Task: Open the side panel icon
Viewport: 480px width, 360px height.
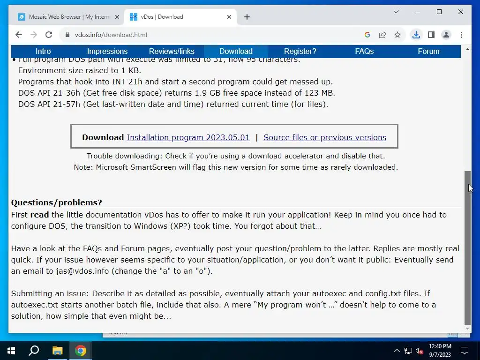Action: 431,35
